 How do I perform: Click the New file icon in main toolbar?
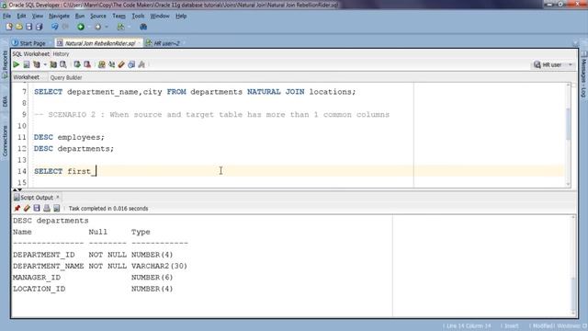(9, 27)
